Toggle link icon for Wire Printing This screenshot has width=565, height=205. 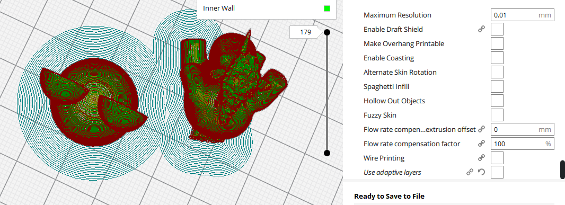[x=481, y=158]
